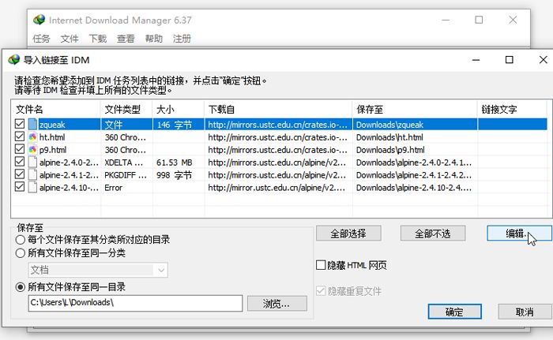Click the Downloads\zqueak save path cell

click(x=389, y=125)
